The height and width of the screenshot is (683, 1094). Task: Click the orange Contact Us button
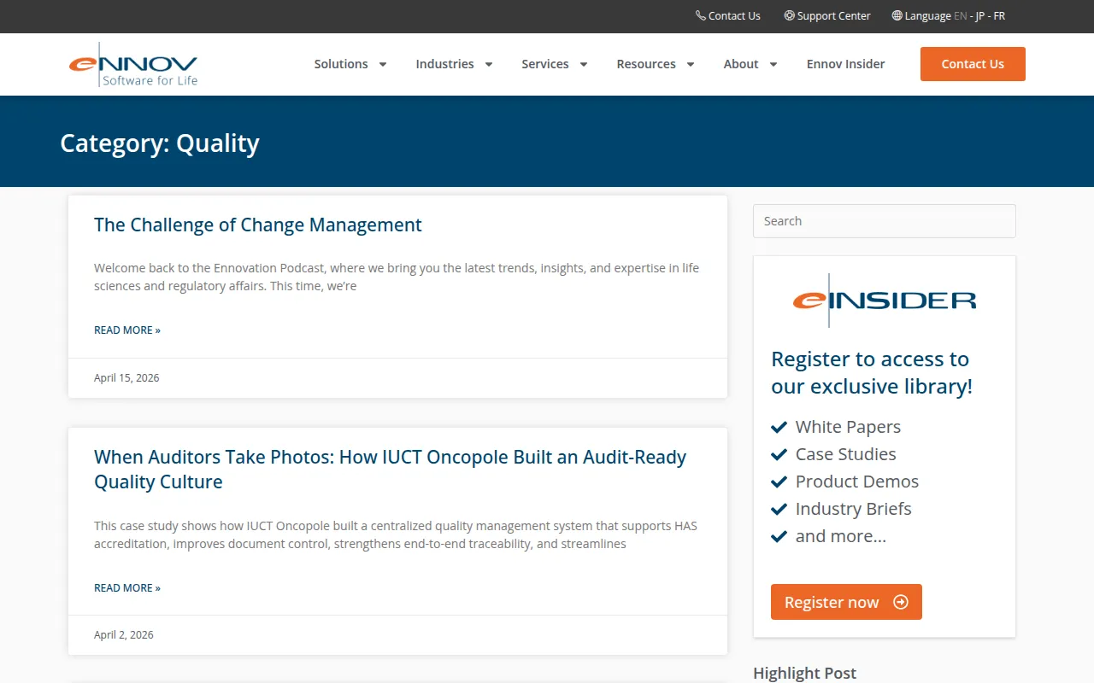click(x=973, y=64)
